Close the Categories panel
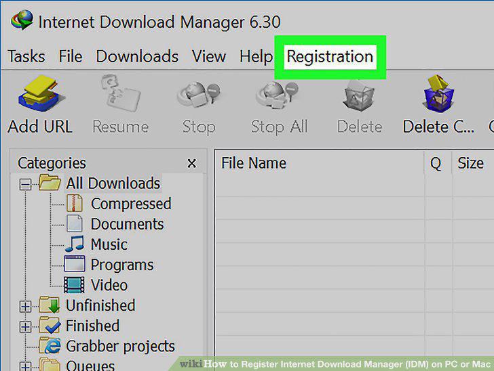This screenshot has width=494, height=371. point(191,163)
